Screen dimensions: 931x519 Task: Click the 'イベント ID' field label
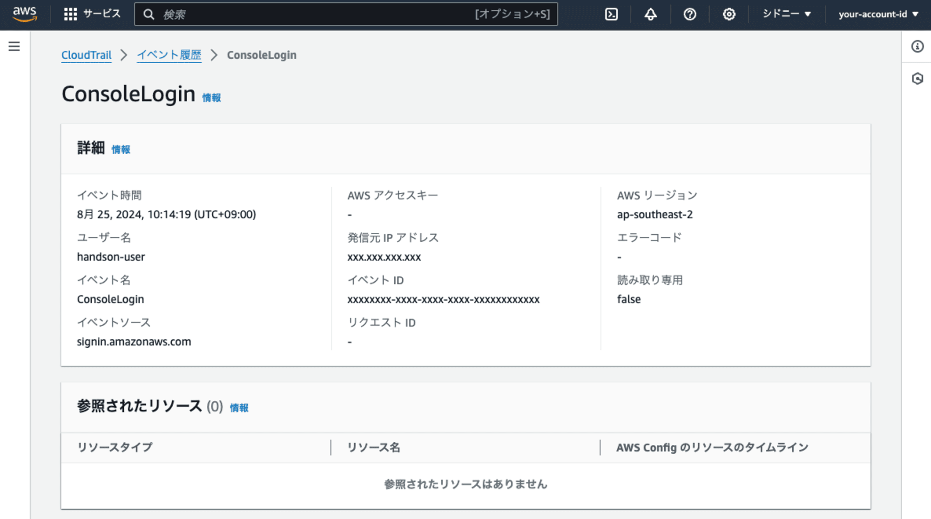(x=376, y=280)
